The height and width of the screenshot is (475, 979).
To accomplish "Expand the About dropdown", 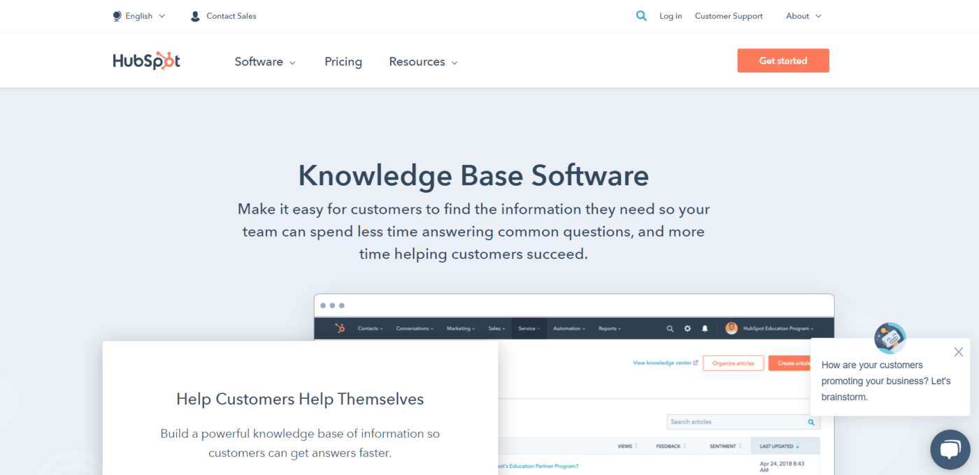I will coord(803,16).
